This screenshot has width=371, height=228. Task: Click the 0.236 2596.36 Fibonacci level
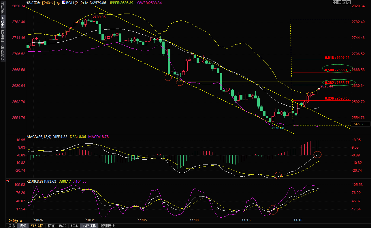tap(337, 98)
